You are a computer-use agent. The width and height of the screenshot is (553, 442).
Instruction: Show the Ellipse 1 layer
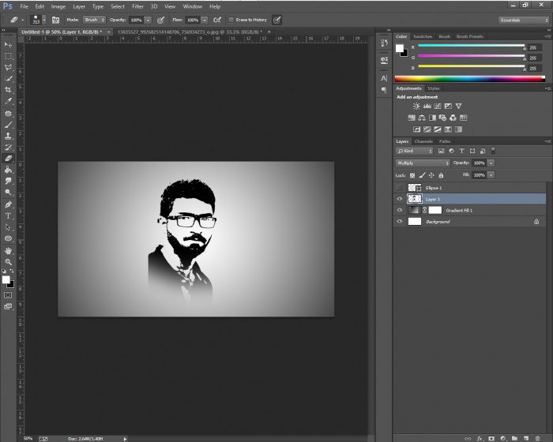click(400, 188)
